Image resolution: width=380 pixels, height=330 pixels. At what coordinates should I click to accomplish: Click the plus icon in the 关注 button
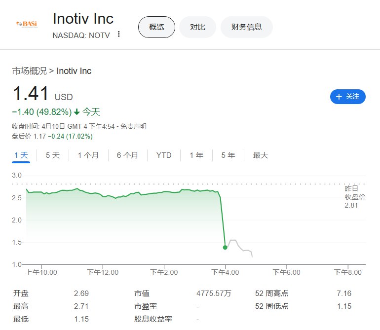(x=339, y=97)
